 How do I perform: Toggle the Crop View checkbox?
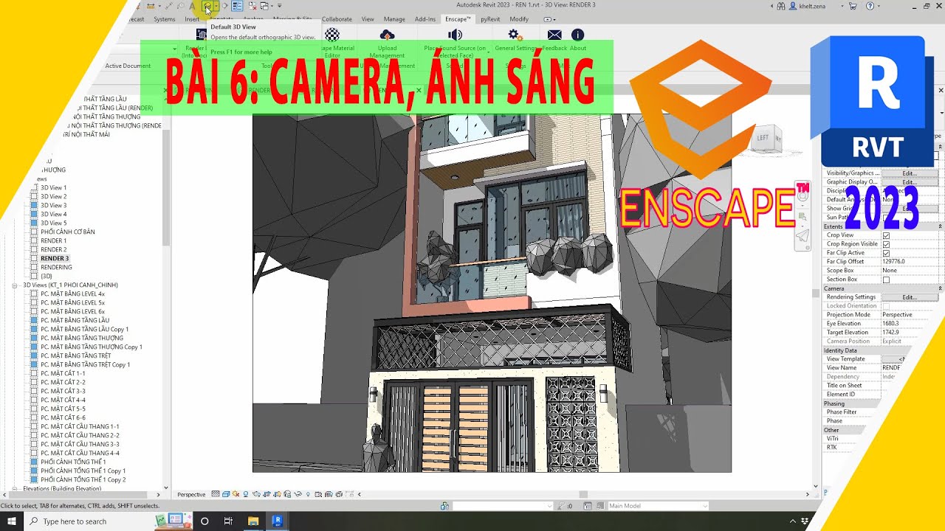click(886, 235)
